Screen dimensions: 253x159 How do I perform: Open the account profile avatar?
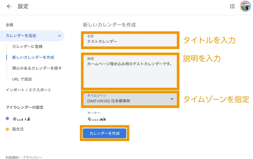pos(245,7)
